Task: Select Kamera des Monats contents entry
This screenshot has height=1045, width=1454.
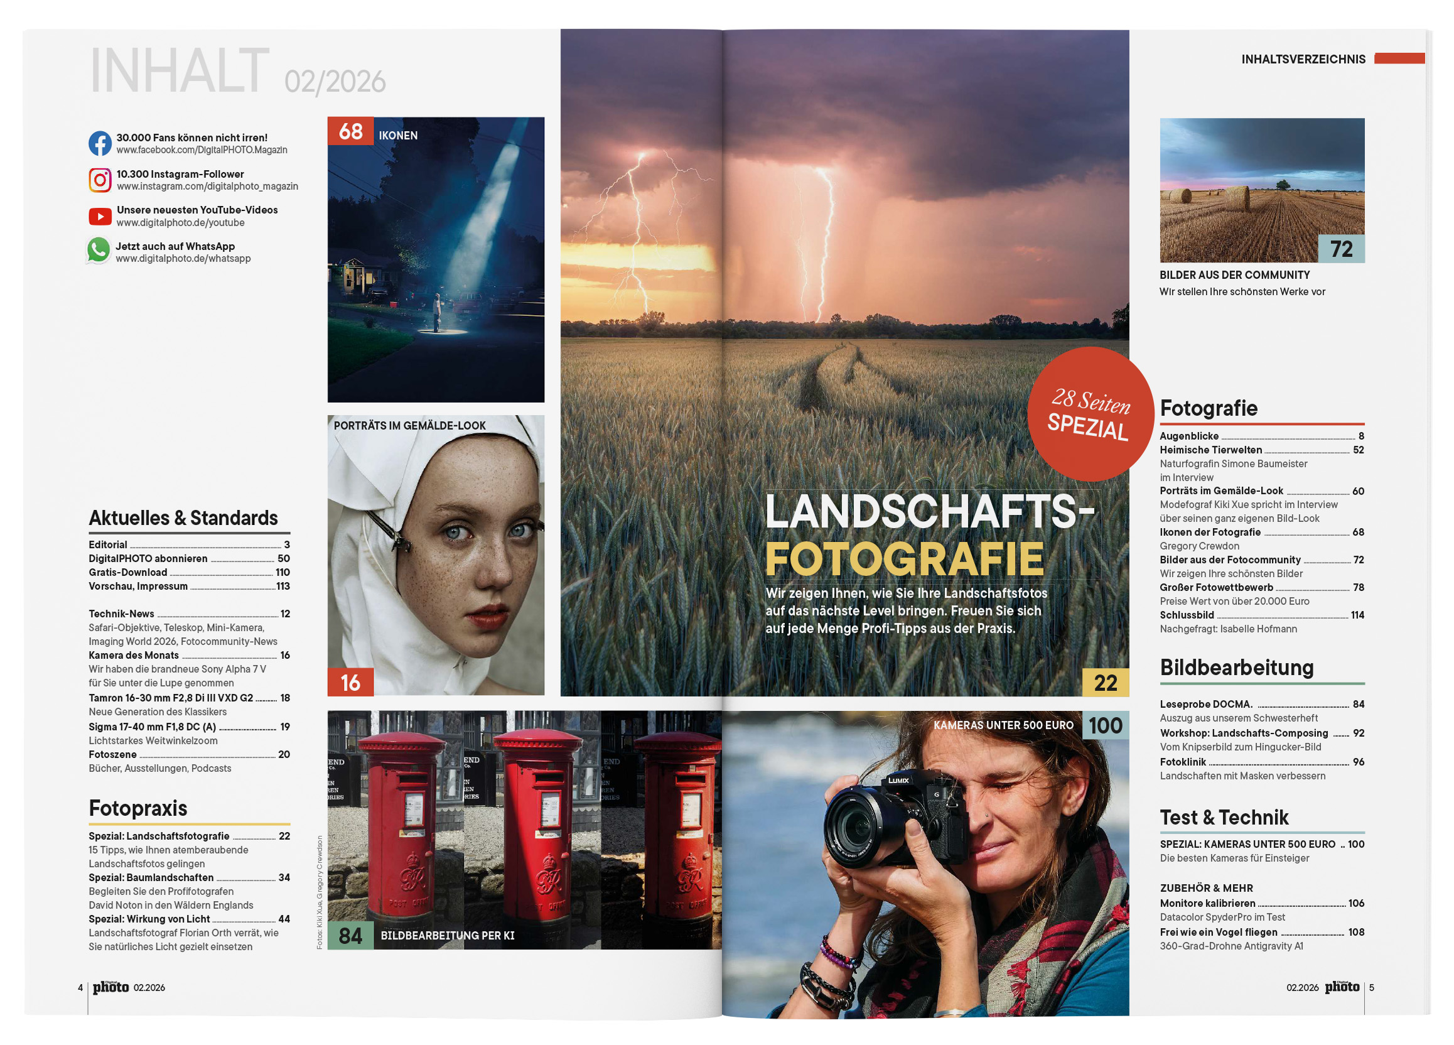Action: click(x=133, y=655)
